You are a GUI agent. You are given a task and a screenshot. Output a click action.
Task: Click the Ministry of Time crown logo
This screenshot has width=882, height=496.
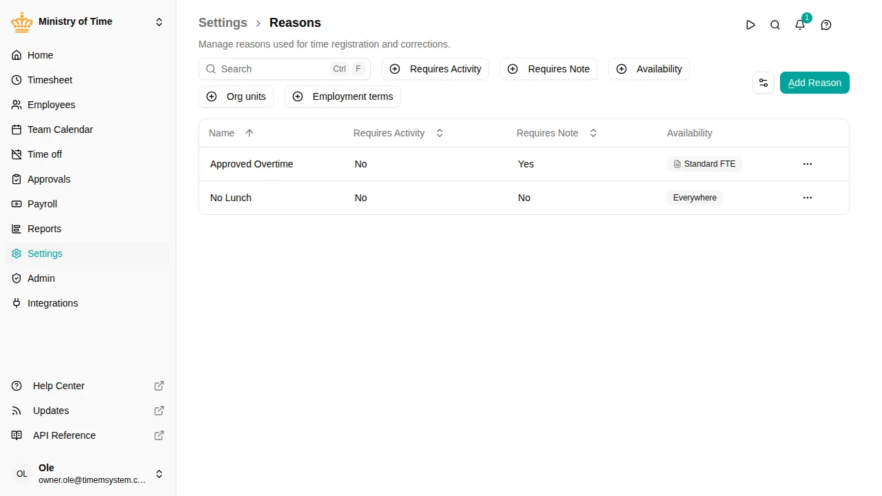click(x=22, y=22)
